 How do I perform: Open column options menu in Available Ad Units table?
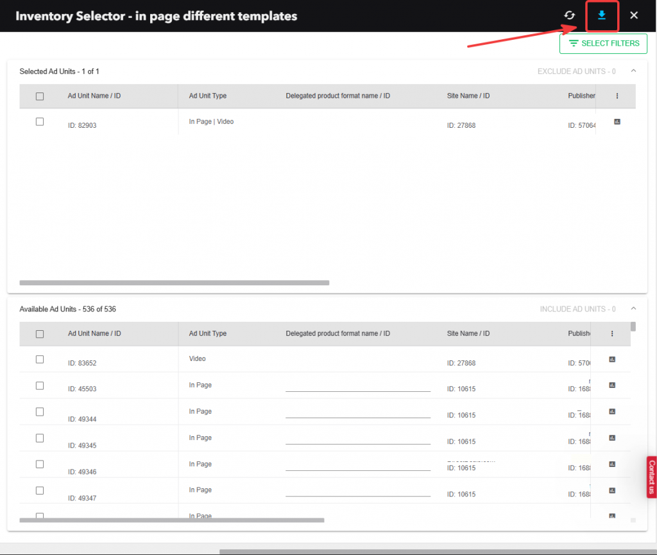point(612,333)
